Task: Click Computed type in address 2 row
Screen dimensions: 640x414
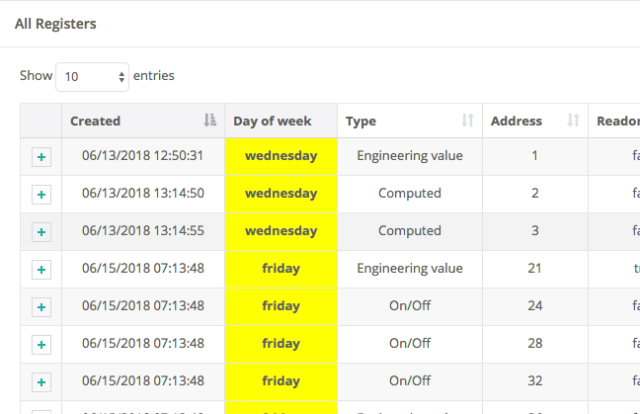Action: coord(410,194)
